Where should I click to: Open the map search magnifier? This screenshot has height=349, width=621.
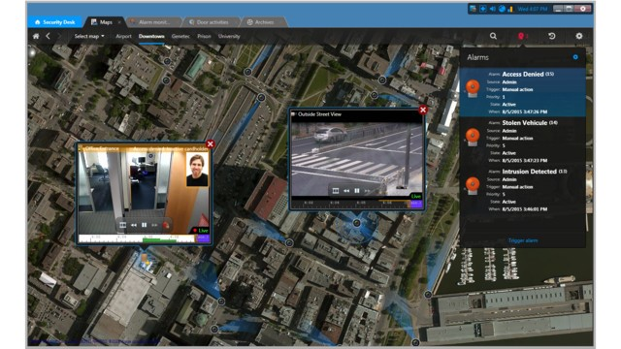[x=493, y=36]
